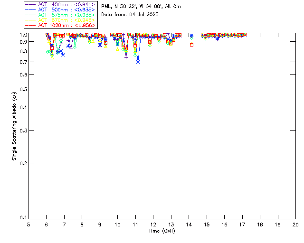
Task: Click the x-axis tick label 12
Action: point(153,224)
